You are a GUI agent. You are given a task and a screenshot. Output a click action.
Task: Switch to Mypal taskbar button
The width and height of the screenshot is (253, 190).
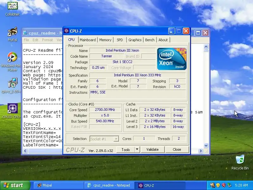point(59,185)
